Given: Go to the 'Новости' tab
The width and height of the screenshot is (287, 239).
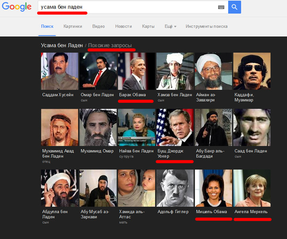Looking at the screenshot, I should tap(123, 26).
